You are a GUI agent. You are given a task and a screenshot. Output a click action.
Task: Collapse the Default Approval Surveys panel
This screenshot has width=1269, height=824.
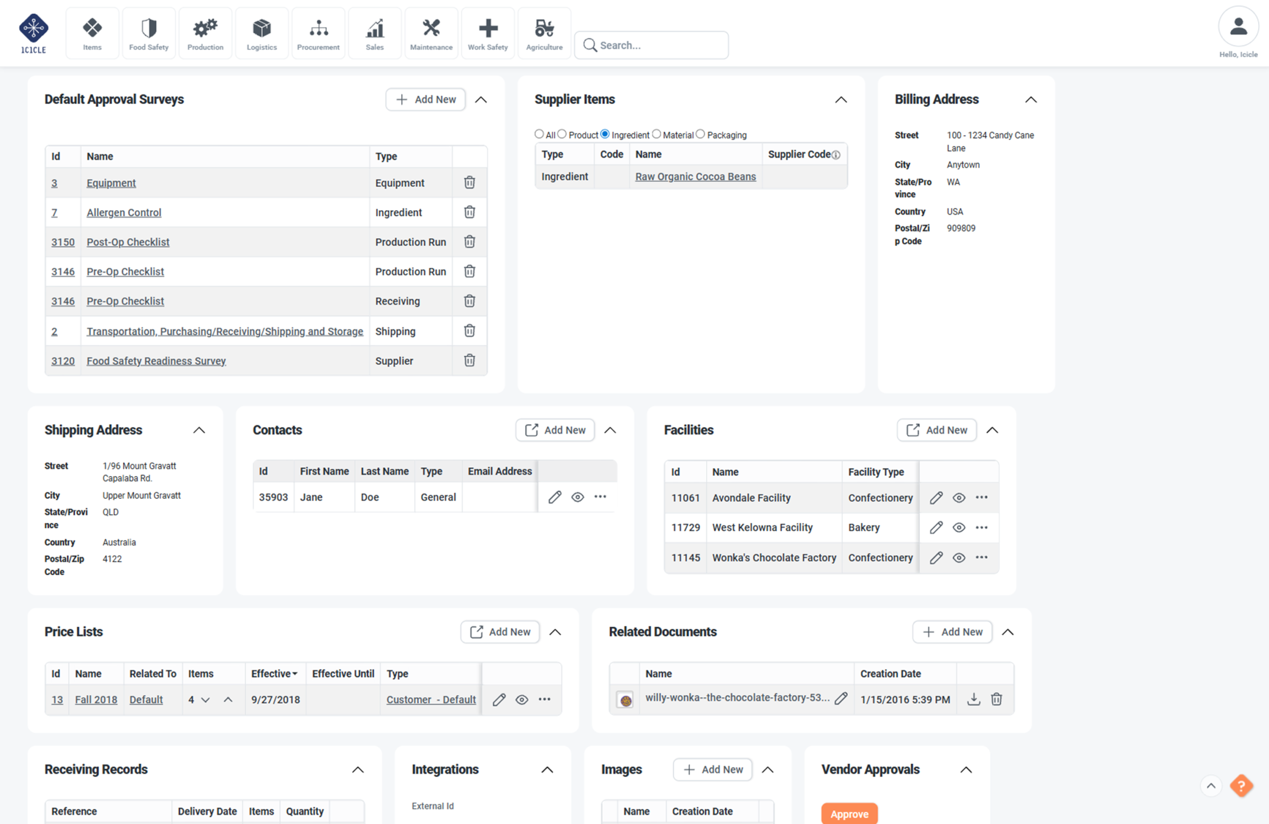pyautogui.click(x=481, y=100)
